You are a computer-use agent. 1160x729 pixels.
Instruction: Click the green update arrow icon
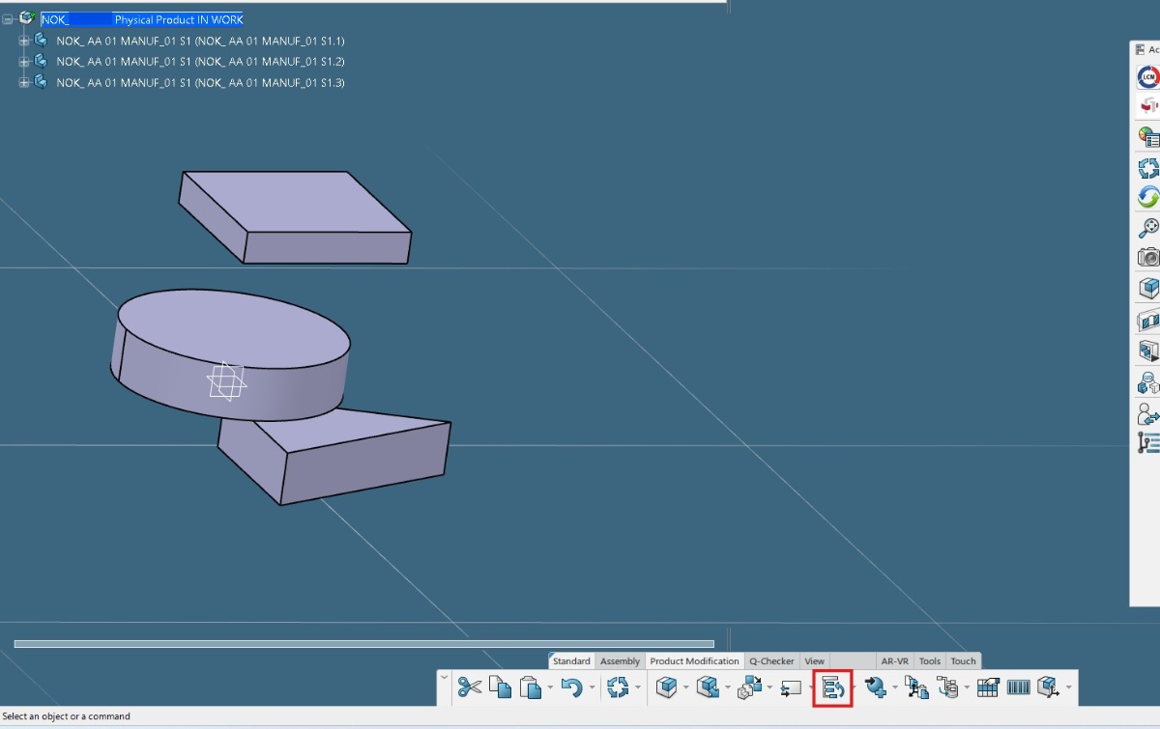click(x=1148, y=197)
